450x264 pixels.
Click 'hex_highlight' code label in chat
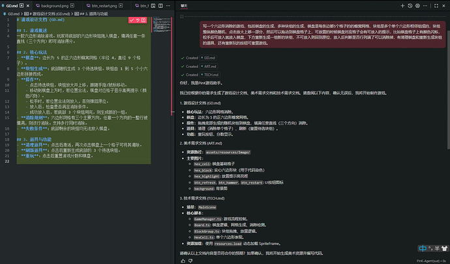point(207,176)
